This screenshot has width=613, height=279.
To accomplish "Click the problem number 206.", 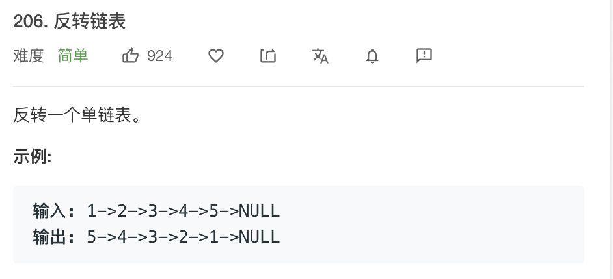I will point(31,21).
